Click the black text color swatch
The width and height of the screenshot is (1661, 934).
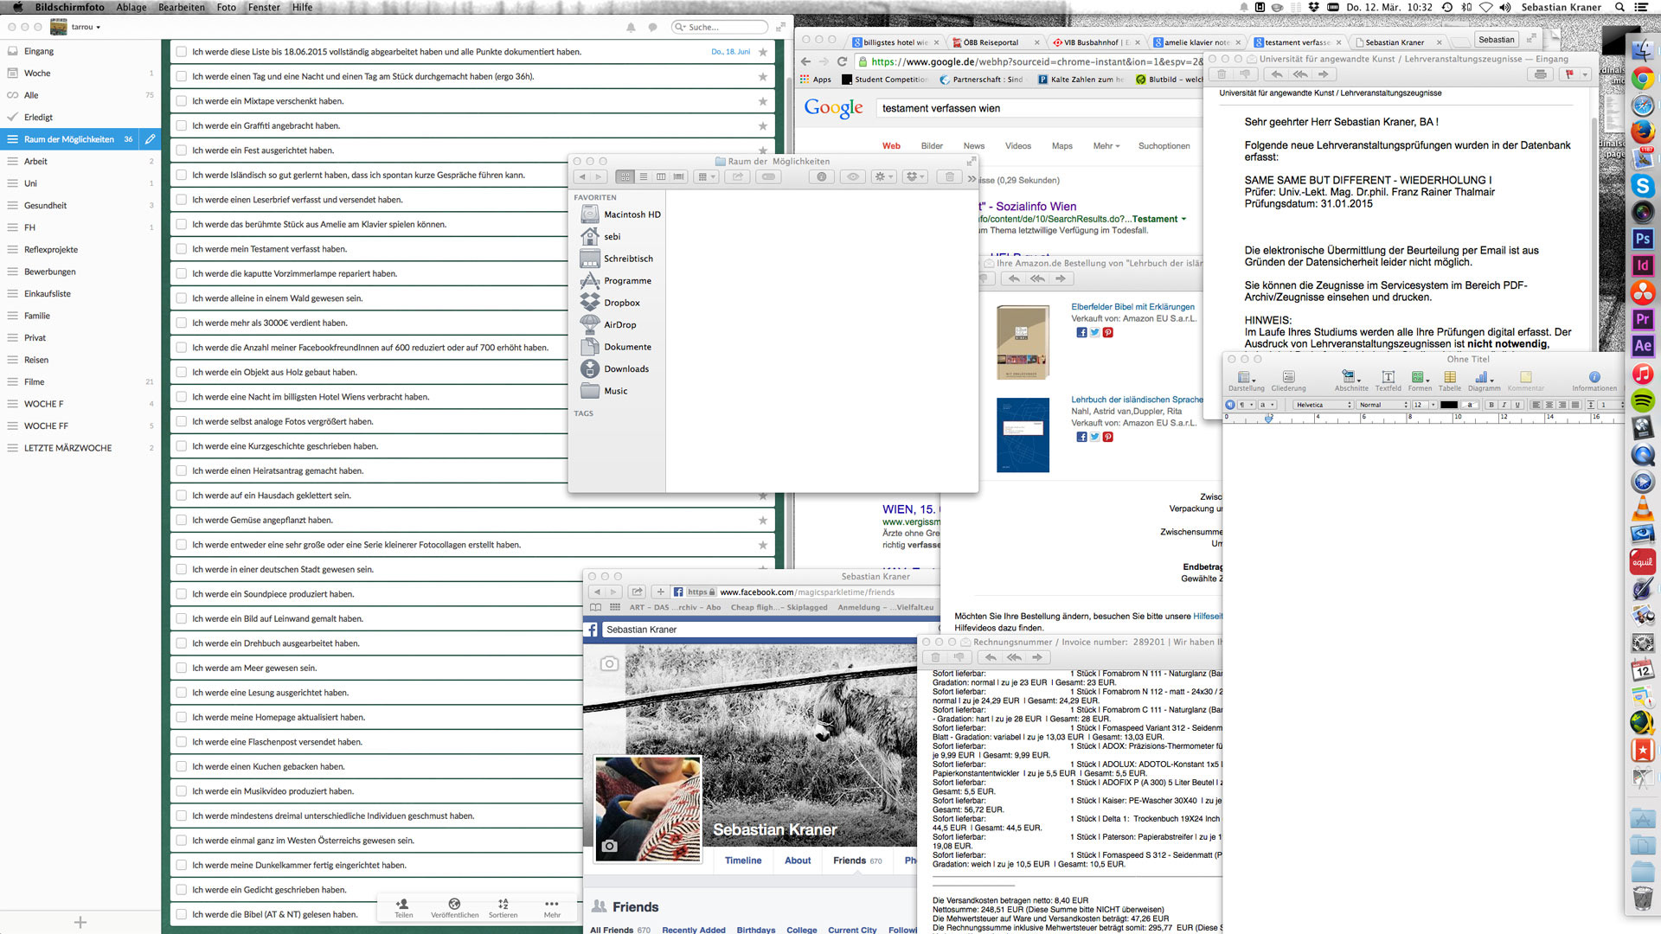pos(1448,405)
